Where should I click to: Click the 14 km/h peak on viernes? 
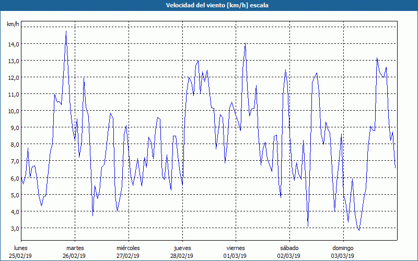245,43
